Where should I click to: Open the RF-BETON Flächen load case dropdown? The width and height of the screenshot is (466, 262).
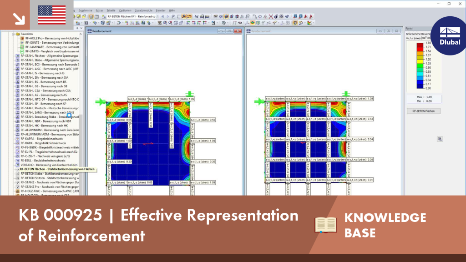click(157, 17)
